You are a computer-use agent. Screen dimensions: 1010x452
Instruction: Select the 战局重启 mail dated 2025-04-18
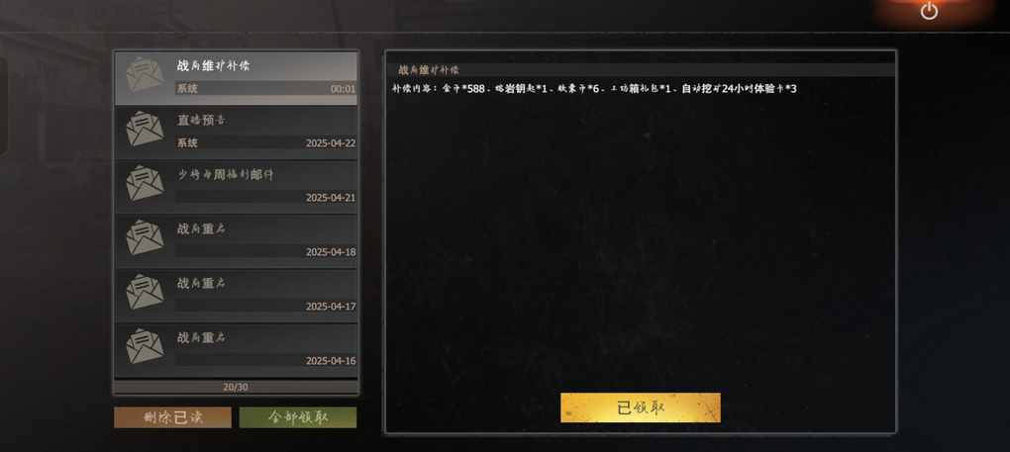click(x=236, y=241)
